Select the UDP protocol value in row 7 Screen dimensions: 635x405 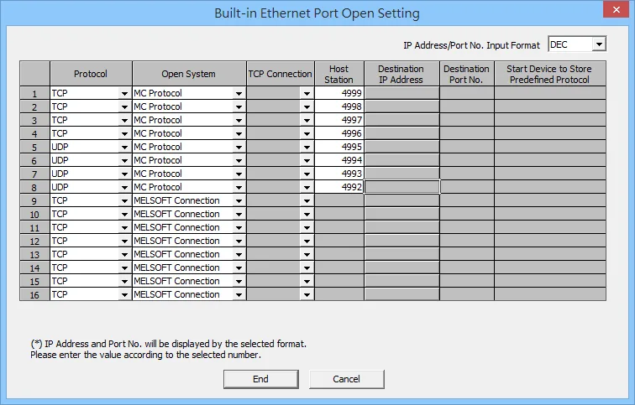click(60, 174)
